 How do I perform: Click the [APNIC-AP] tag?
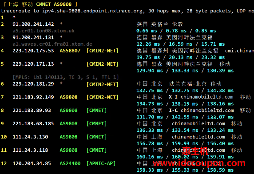(x=101, y=163)
